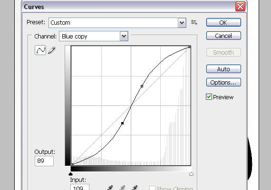Click the Cancel button
Screen dimensions: 271x190
pos(223,36)
